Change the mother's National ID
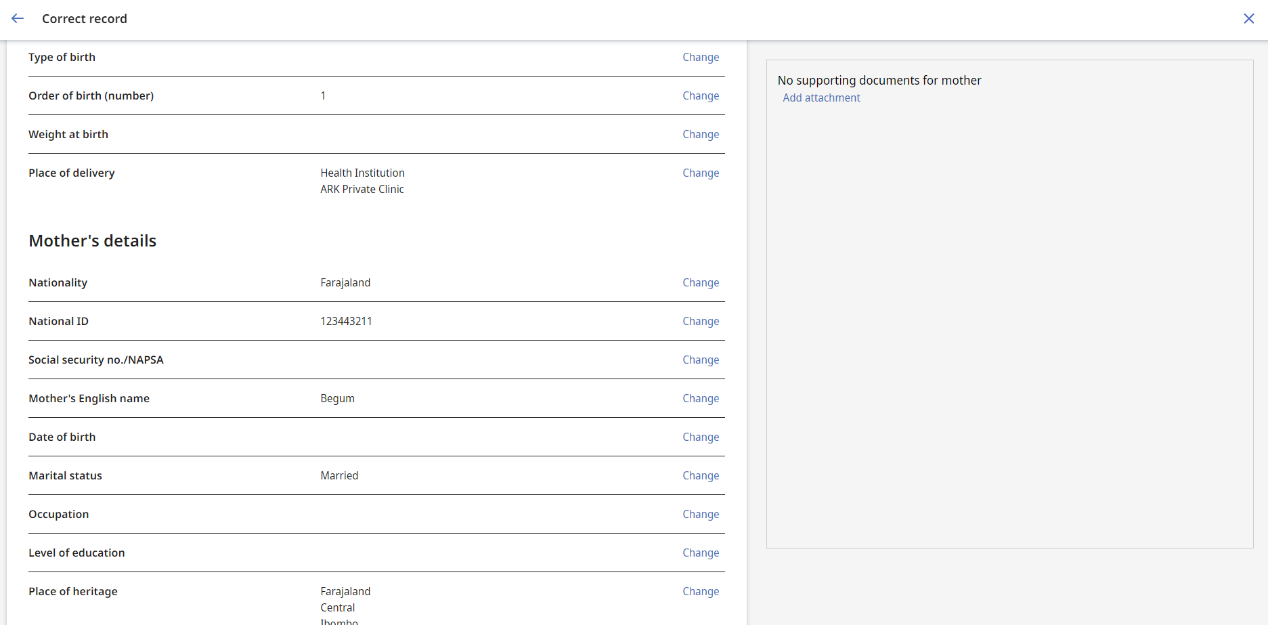Screen dimensions: 1268x625 pos(700,321)
